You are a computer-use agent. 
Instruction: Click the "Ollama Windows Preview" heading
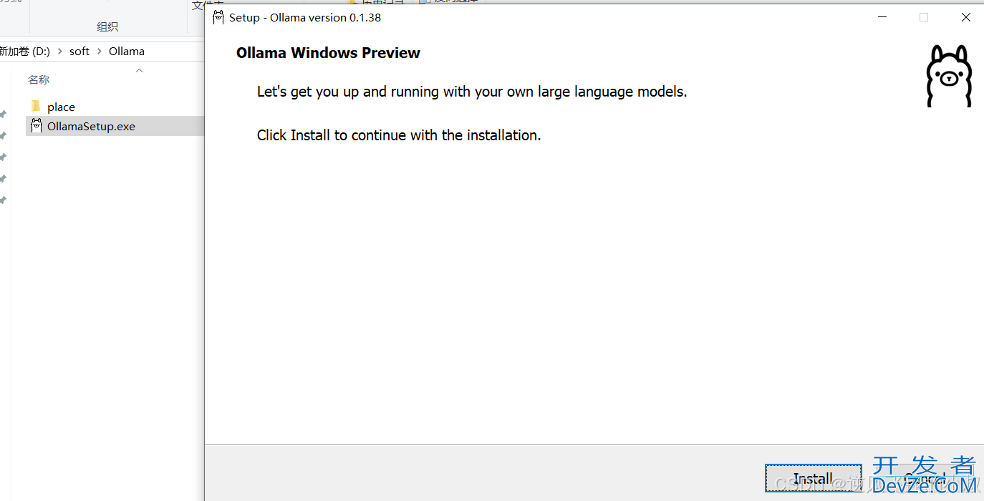328,53
